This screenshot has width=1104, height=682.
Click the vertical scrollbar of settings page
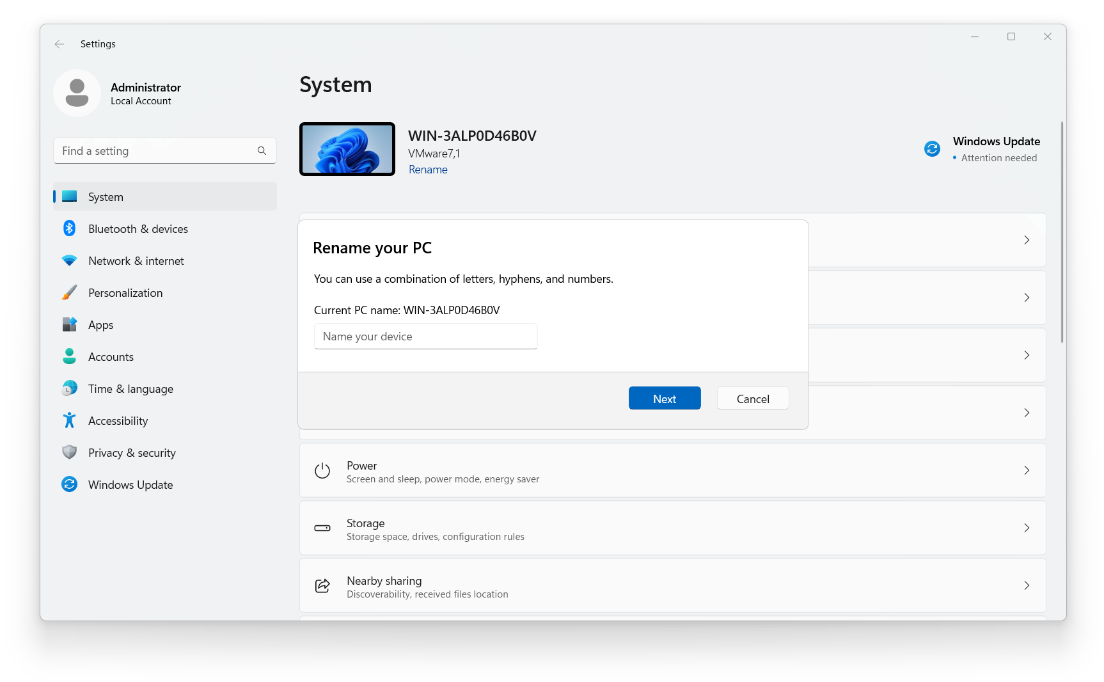(x=1062, y=232)
